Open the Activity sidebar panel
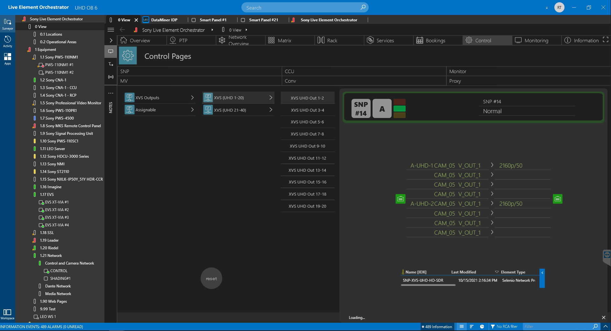This screenshot has height=331, width=611. tap(8, 42)
